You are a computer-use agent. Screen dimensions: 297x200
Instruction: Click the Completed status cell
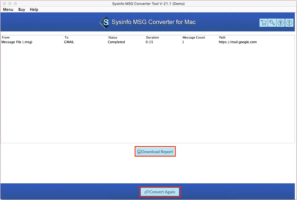click(x=116, y=42)
